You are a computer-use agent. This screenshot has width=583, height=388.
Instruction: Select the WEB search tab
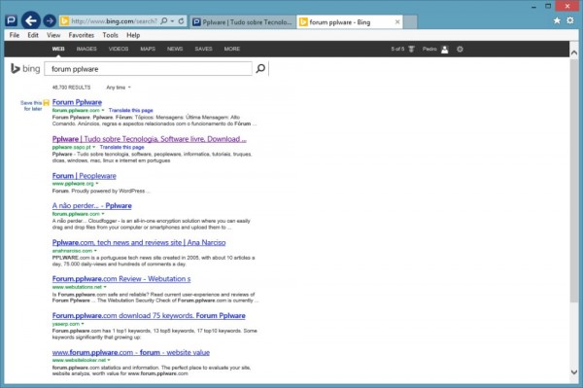pyautogui.click(x=58, y=49)
